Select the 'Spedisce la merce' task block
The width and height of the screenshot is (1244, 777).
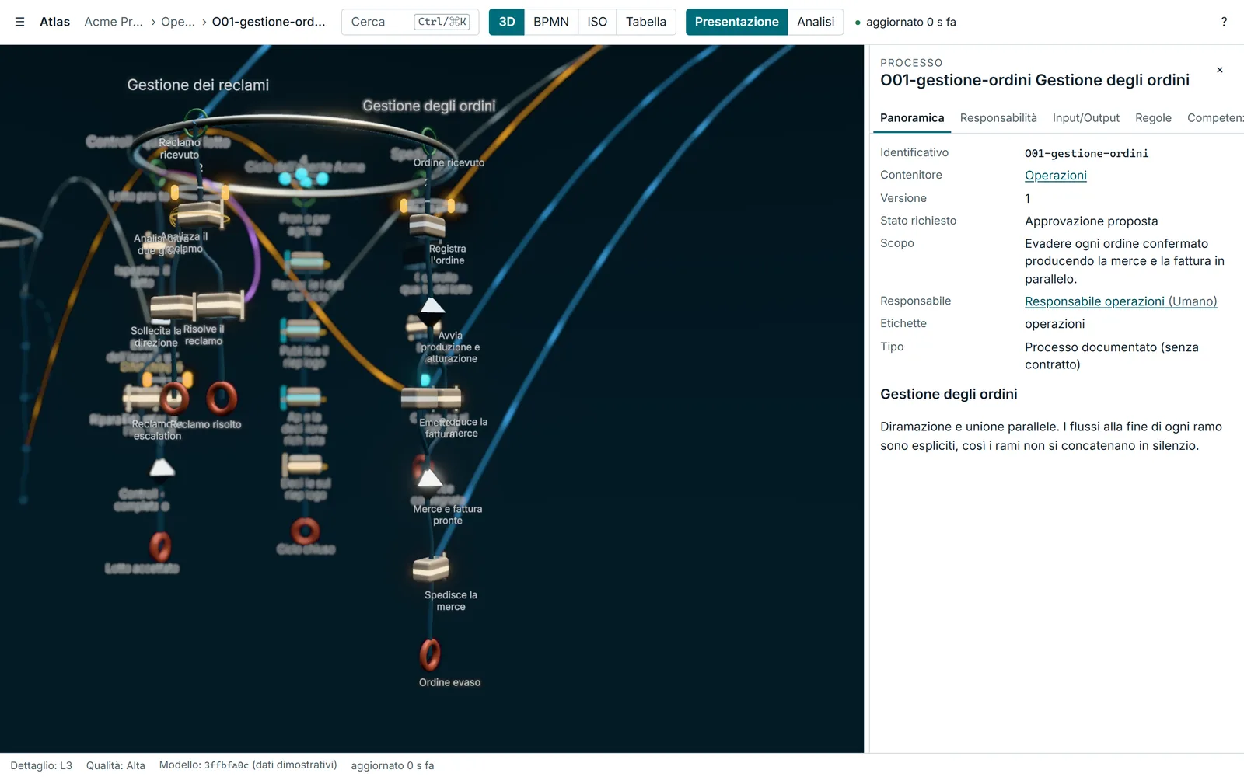[x=431, y=568]
